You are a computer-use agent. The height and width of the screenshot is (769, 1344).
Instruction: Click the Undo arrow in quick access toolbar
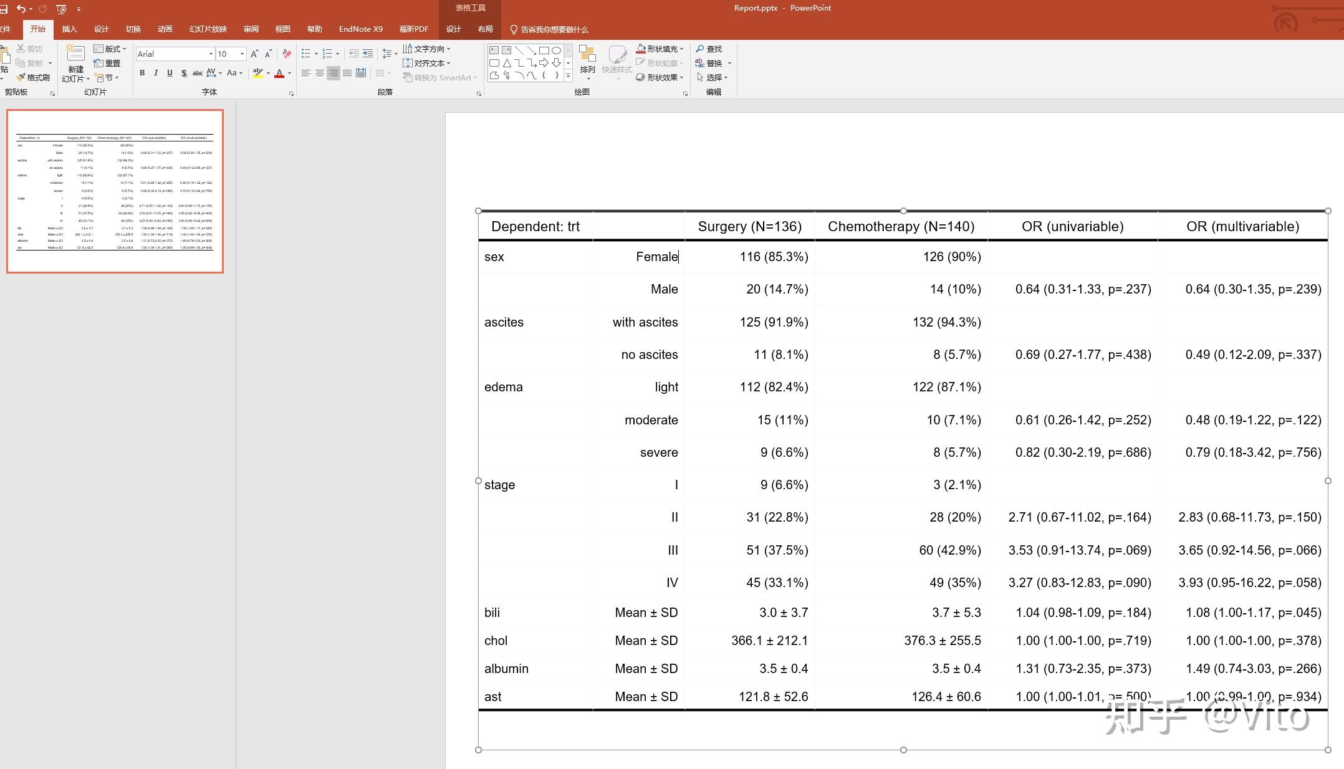coord(21,9)
